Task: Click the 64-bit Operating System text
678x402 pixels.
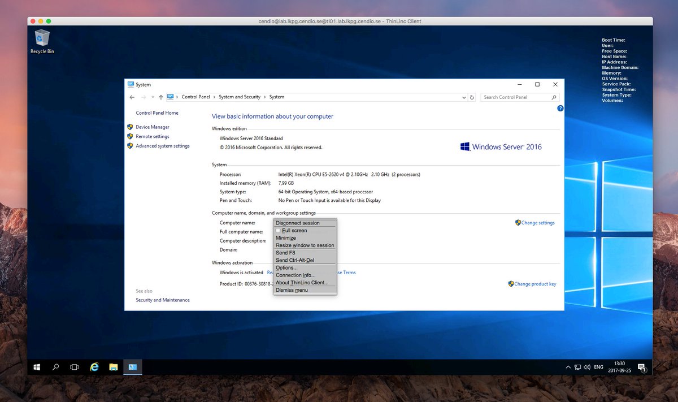Action: 325,192
